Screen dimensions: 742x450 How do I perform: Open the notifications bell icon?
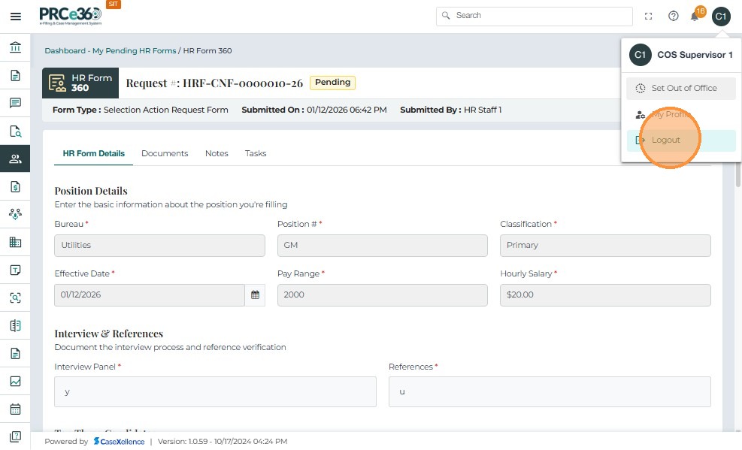tap(695, 16)
